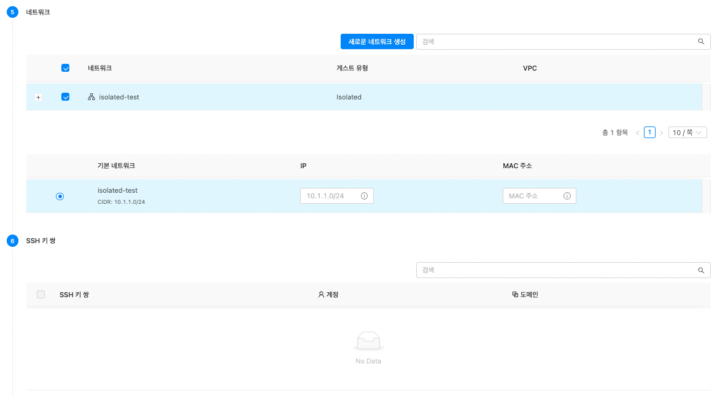Uncheck the isolated-test network checkbox
This screenshot has width=720, height=396.
point(66,97)
